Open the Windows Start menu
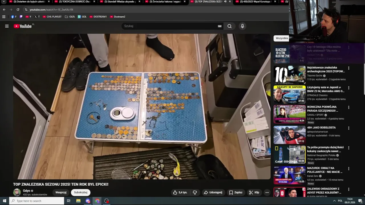 pos(4,201)
